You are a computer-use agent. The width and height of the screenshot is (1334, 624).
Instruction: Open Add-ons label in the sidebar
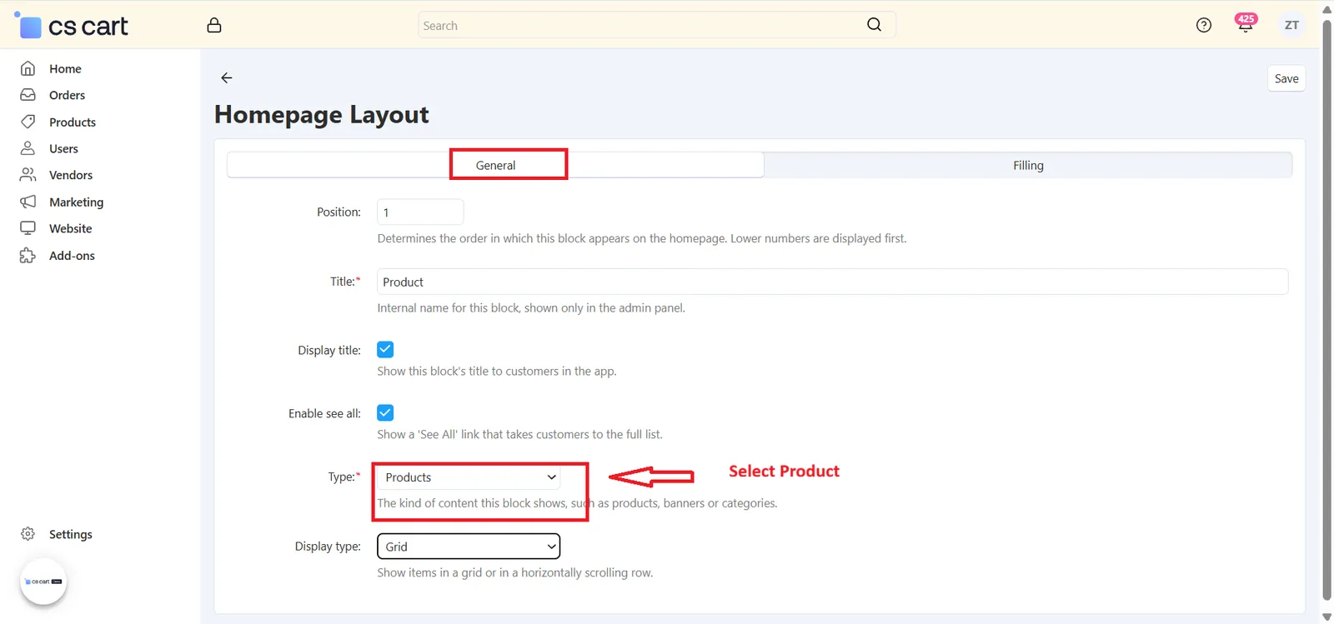[72, 255]
